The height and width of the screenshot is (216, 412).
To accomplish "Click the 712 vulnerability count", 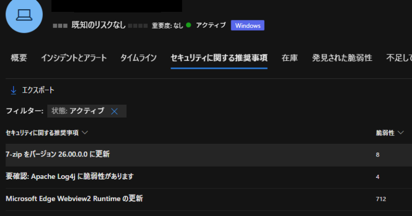I will (x=381, y=199).
